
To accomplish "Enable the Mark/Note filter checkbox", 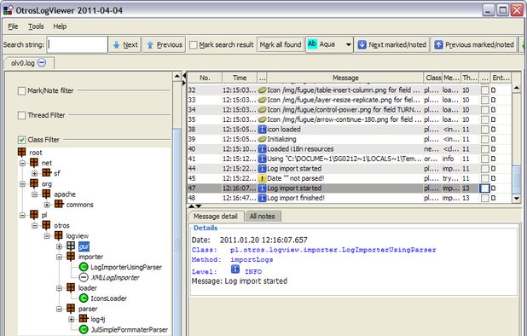I will (x=21, y=90).
